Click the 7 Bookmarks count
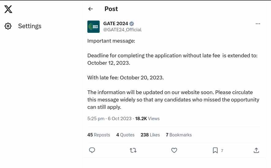The width and height of the screenshot is (271, 168). tap(179, 135)
